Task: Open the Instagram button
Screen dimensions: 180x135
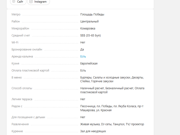Action: (39, 2)
